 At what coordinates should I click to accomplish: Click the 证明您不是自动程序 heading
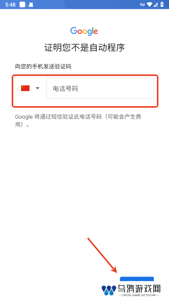84,48
